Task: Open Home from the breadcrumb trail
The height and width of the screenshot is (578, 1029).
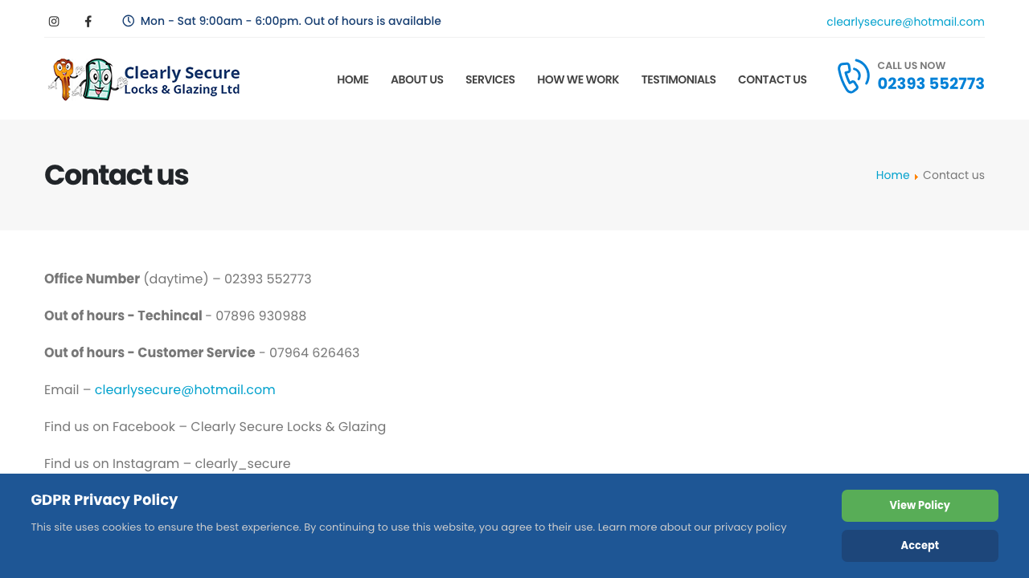Action: click(x=892, y=175)
